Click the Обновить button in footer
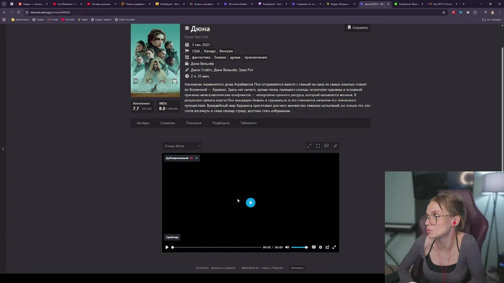 pos(297,268)
